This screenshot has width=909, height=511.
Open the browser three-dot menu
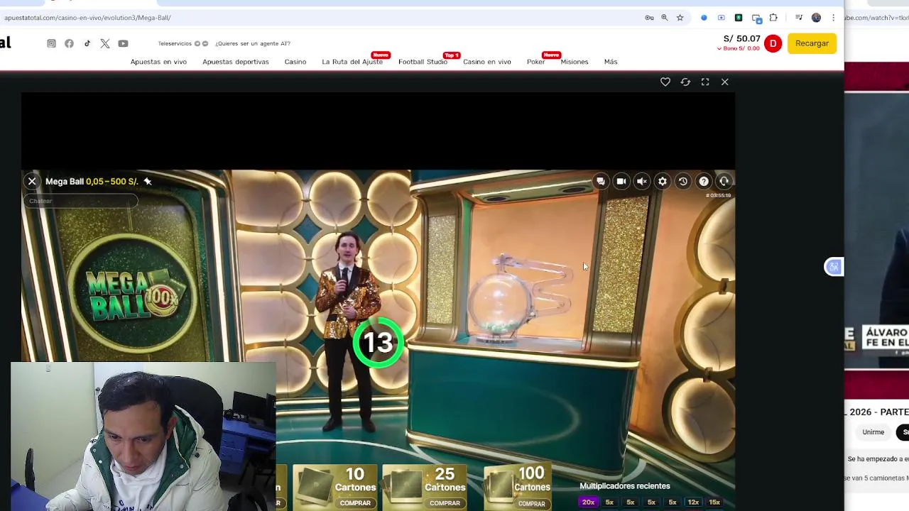[x=833, y=18]
